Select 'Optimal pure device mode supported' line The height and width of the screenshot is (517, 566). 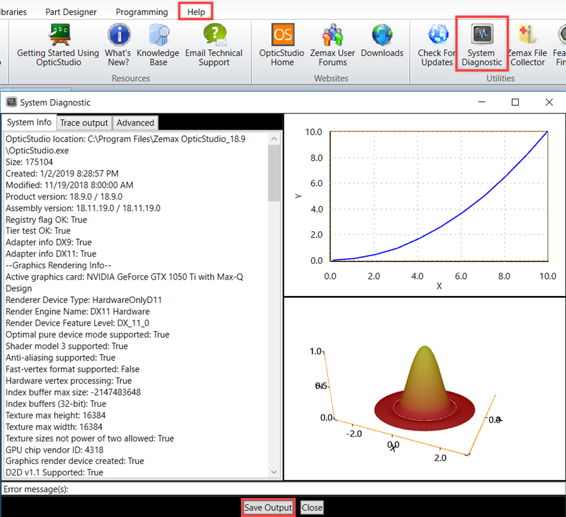pos(87,334)
